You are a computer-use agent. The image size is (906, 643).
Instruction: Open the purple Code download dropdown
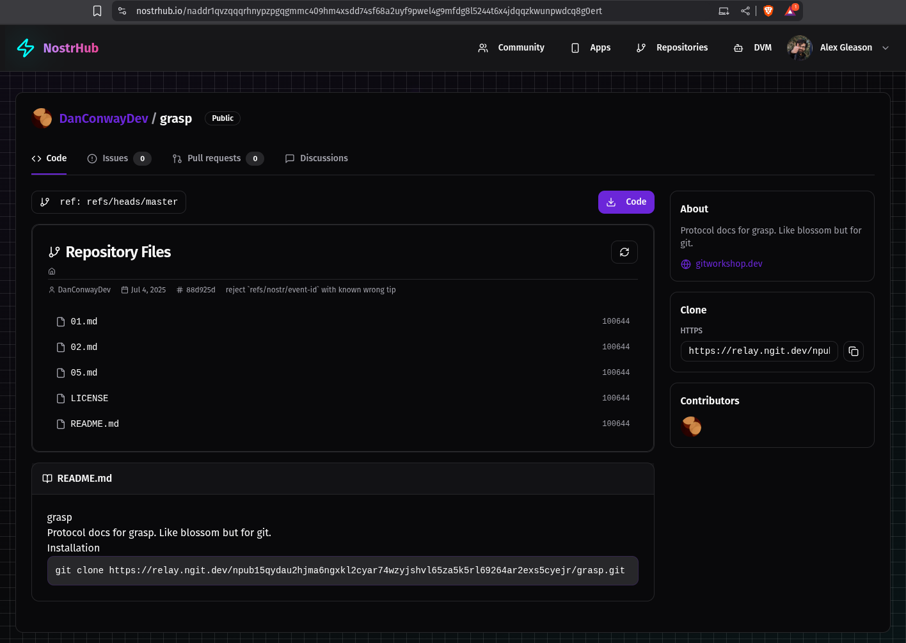click(626, 202)
